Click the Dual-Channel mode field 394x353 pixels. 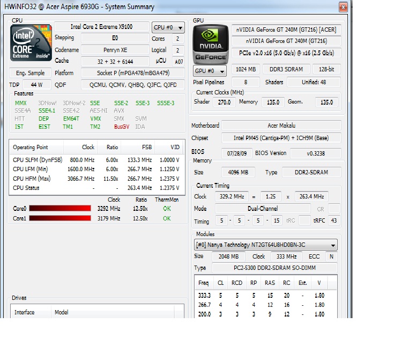[x=263, y=209]
